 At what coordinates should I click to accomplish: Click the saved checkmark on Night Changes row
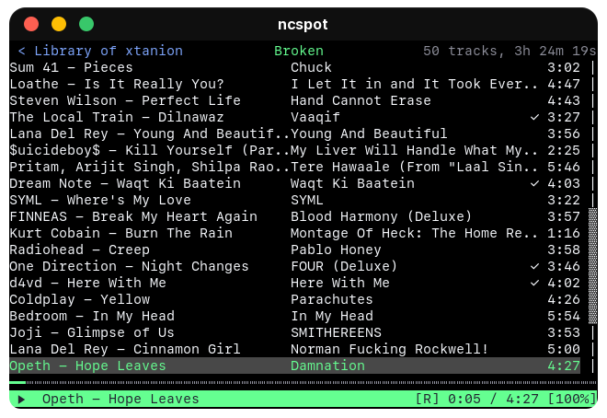pyautogui.click(x=534, y=266)
